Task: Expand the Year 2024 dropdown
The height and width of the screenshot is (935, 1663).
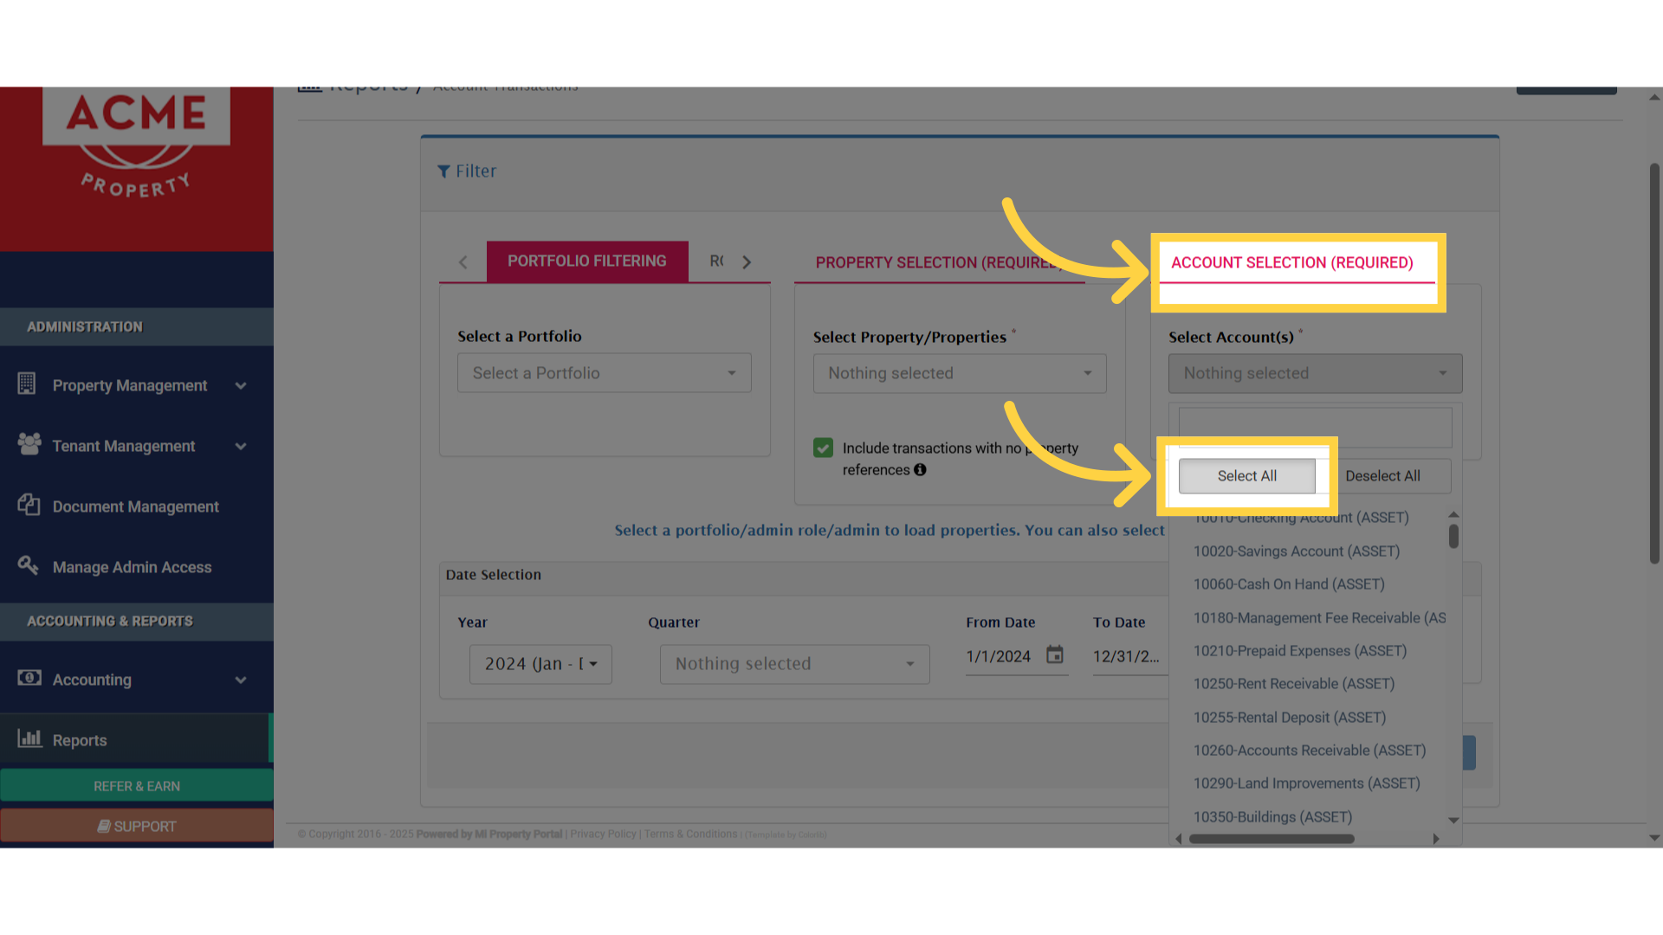Action: pos(540,664)
